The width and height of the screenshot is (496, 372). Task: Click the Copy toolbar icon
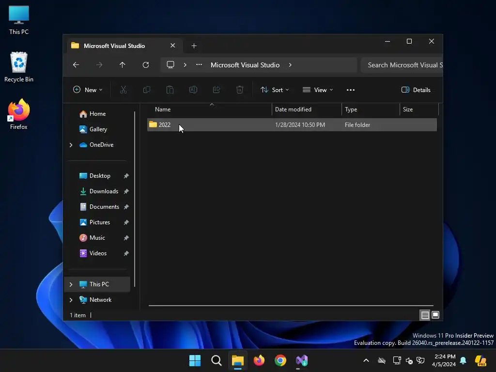147,90
